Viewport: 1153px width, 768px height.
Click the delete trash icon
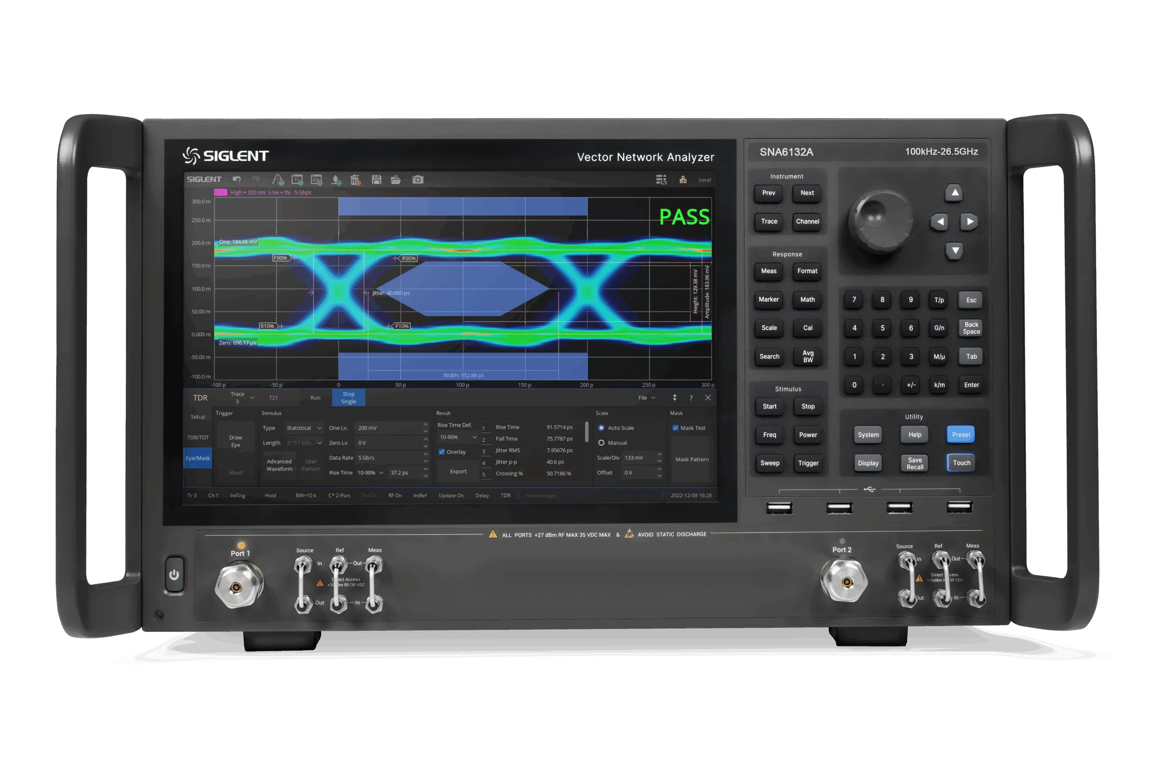tap(355, 180)
